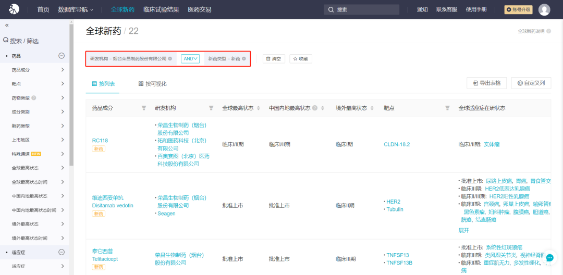
Task: Click the 清空 button
Action: (274, 59)
